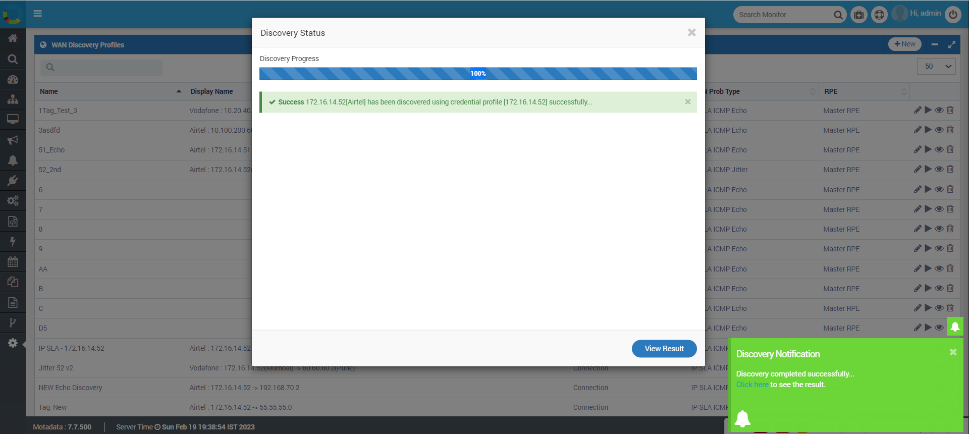The image size is (969, 434).
Task: Open the Hi, admin user menu
Action: pyautogui.click(x=917, y=14)
